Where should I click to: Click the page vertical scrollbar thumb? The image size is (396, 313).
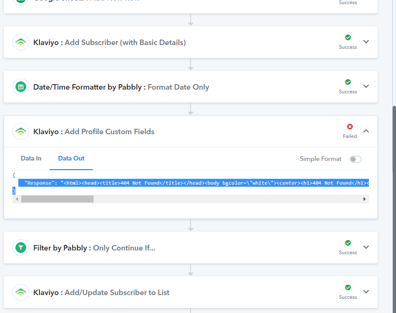click(394, 210)
